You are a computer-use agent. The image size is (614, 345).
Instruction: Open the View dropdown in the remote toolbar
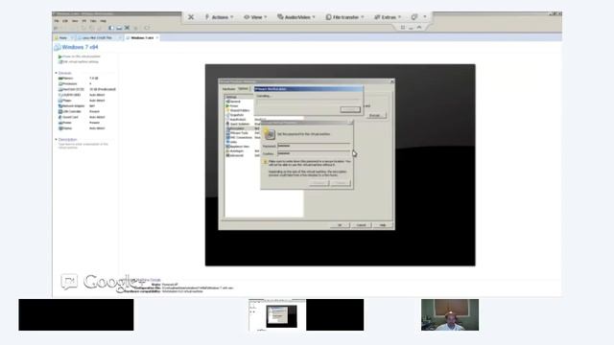255,17
